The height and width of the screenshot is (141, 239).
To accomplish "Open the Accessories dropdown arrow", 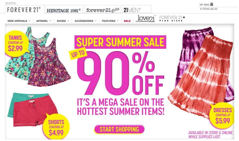I will point(96,21).
